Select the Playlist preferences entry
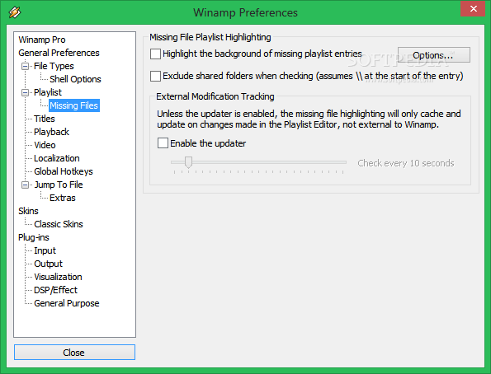This screenshot has height=374, width=491. [x=48, y=92]
